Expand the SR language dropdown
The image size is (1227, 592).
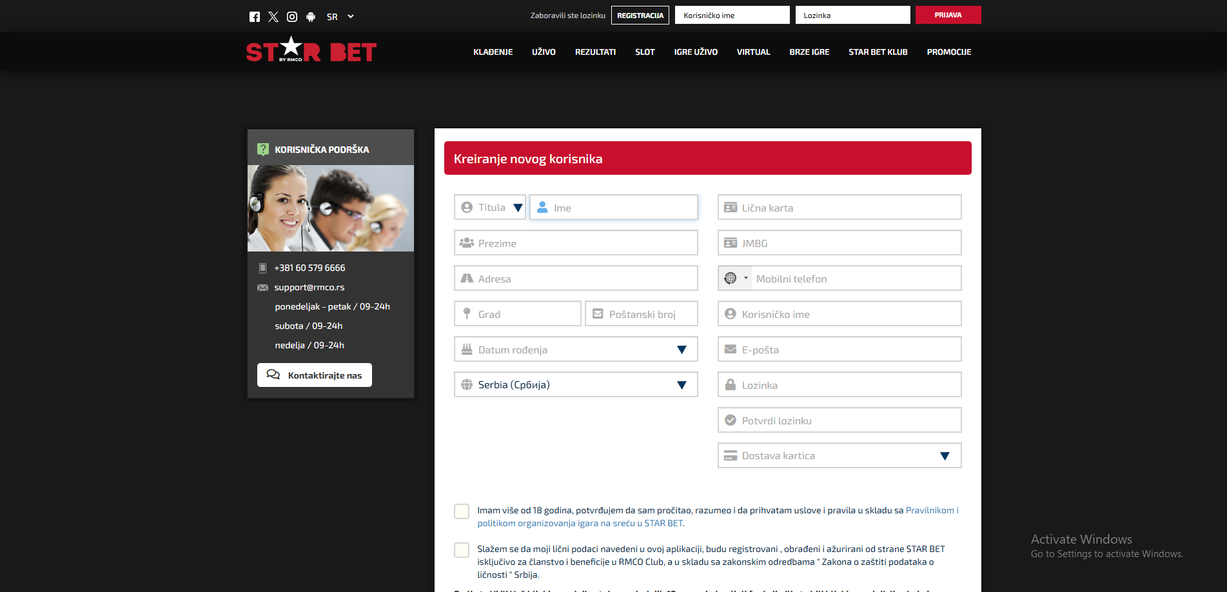[340, 17]
